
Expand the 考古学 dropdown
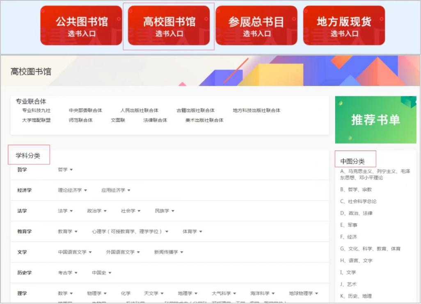tap(67, 273)
